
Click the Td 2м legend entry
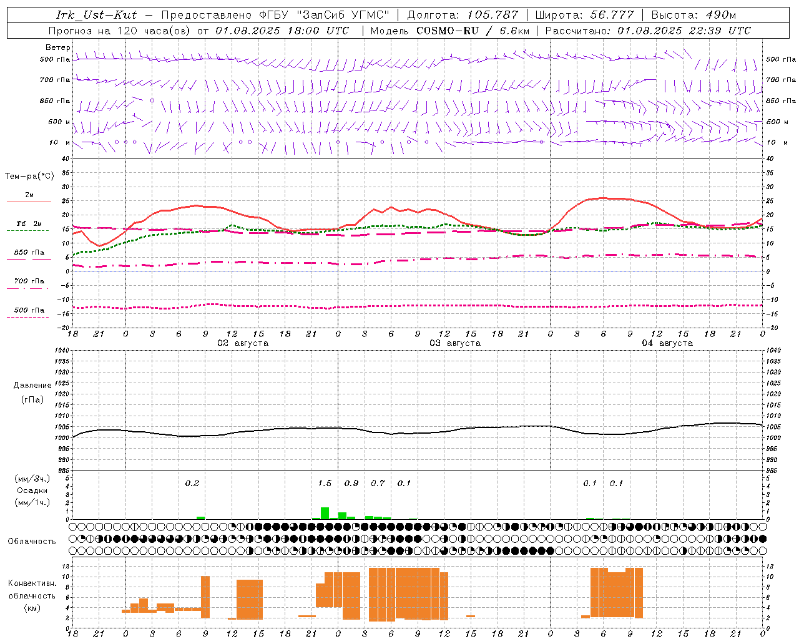(x=29, y=223)
